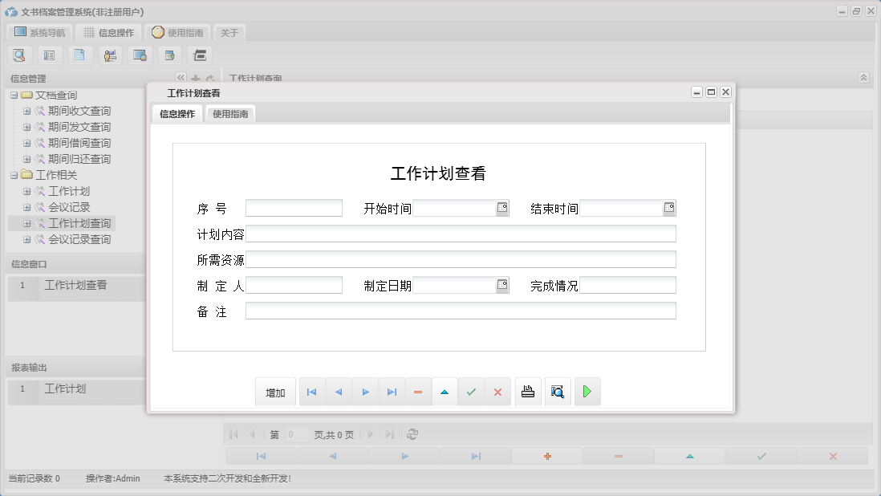Click the 增加 button in the dialog
Viewport: 881px width, 496px height.
[x=275, y=391]
